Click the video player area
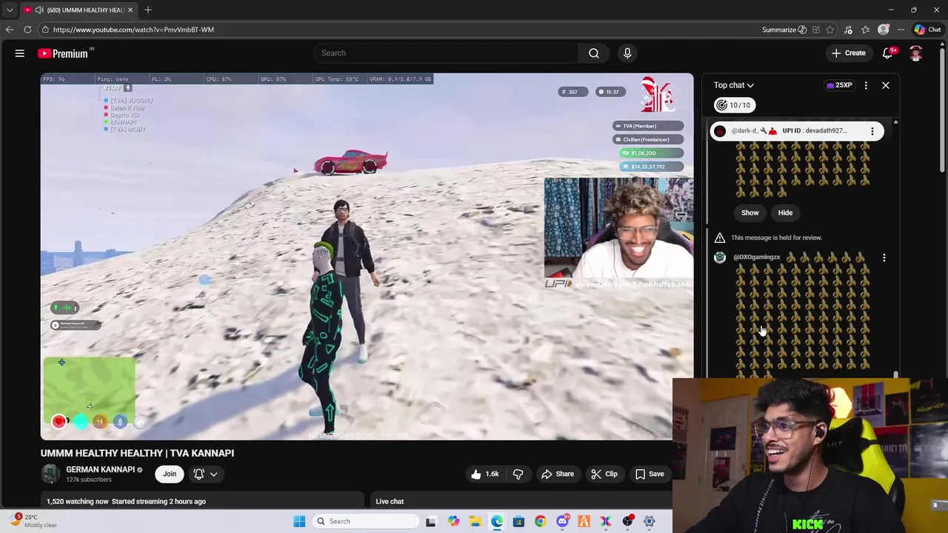The image size is (948, 533). (x=367, y=256)
